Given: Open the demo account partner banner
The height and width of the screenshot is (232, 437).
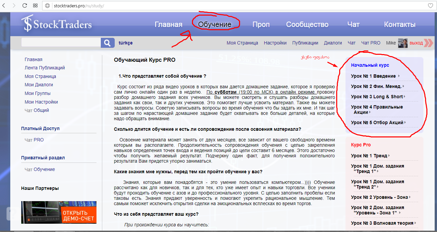Looking at the screenshot, I should tap(59, 212).
